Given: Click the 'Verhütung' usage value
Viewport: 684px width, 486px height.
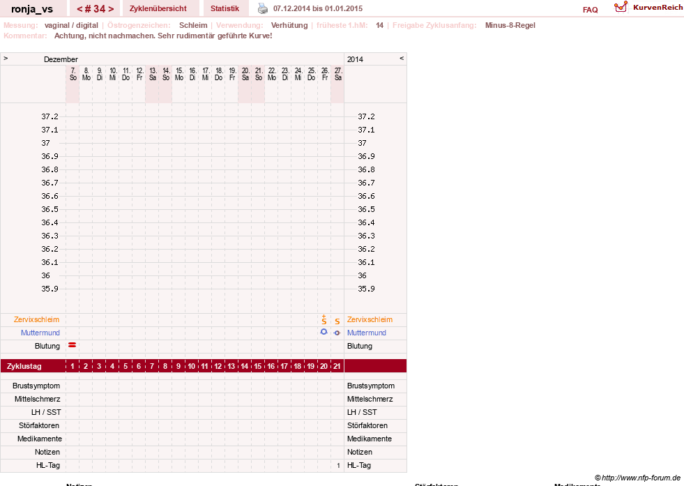Looking at the screenshot, I should click(289, 25).
